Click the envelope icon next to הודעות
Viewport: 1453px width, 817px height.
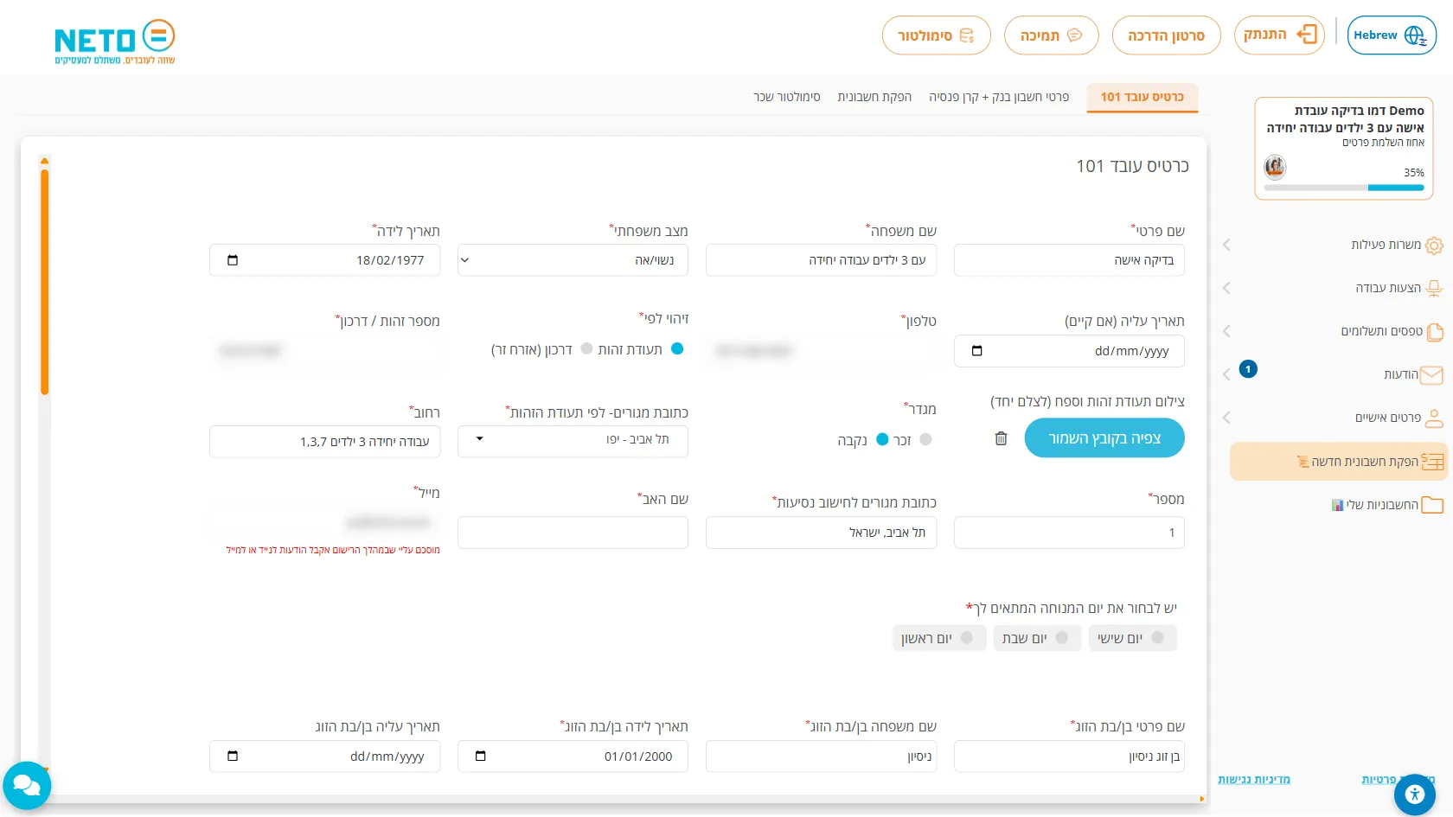pos(1431,374)
